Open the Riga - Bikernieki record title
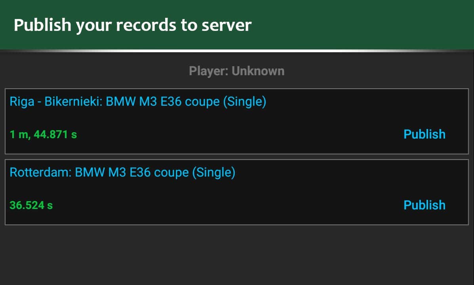The image size is (474, 285). pyautogui.click(x=138, y=102)
